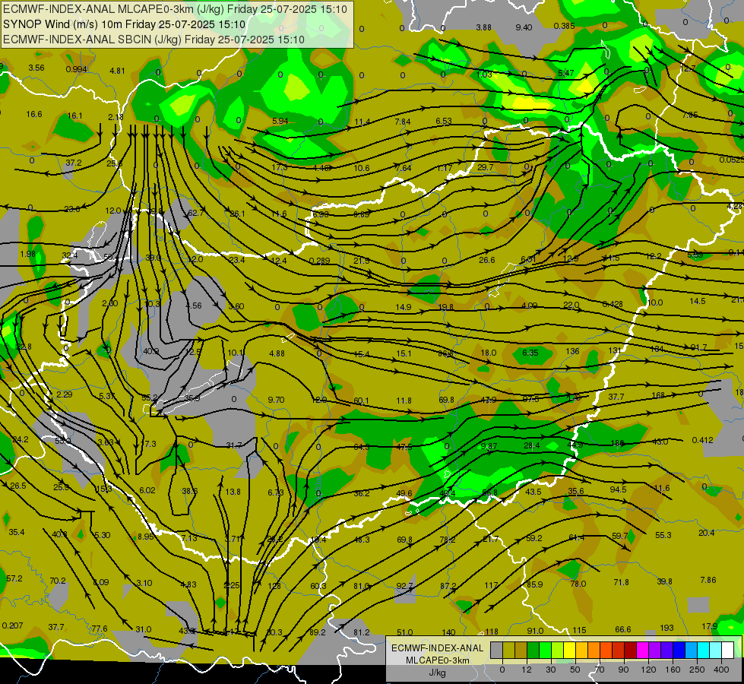Click the map value '77.6'
This screenshot has height=684, width=744.
pyautogui.click(x=99, y=629)
